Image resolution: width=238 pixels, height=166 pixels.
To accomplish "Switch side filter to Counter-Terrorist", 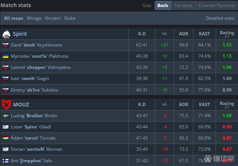I will (x=216, y=6).
